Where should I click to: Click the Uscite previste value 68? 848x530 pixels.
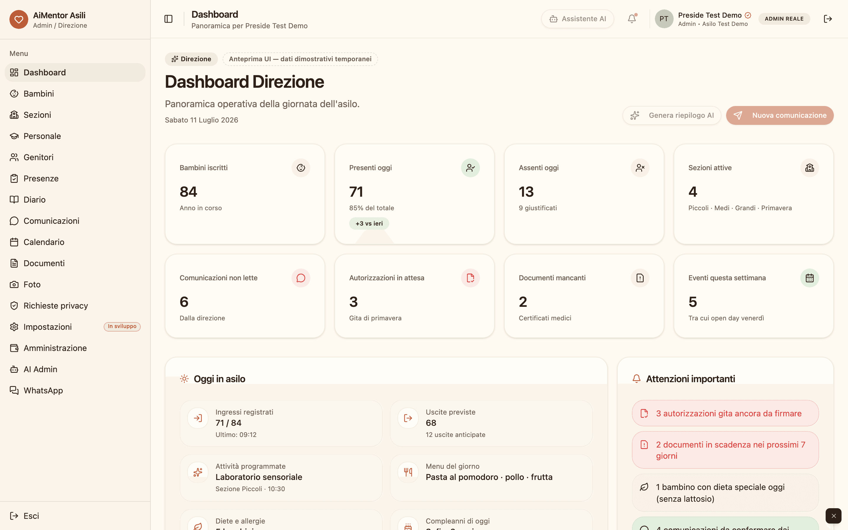pos(431,423)
